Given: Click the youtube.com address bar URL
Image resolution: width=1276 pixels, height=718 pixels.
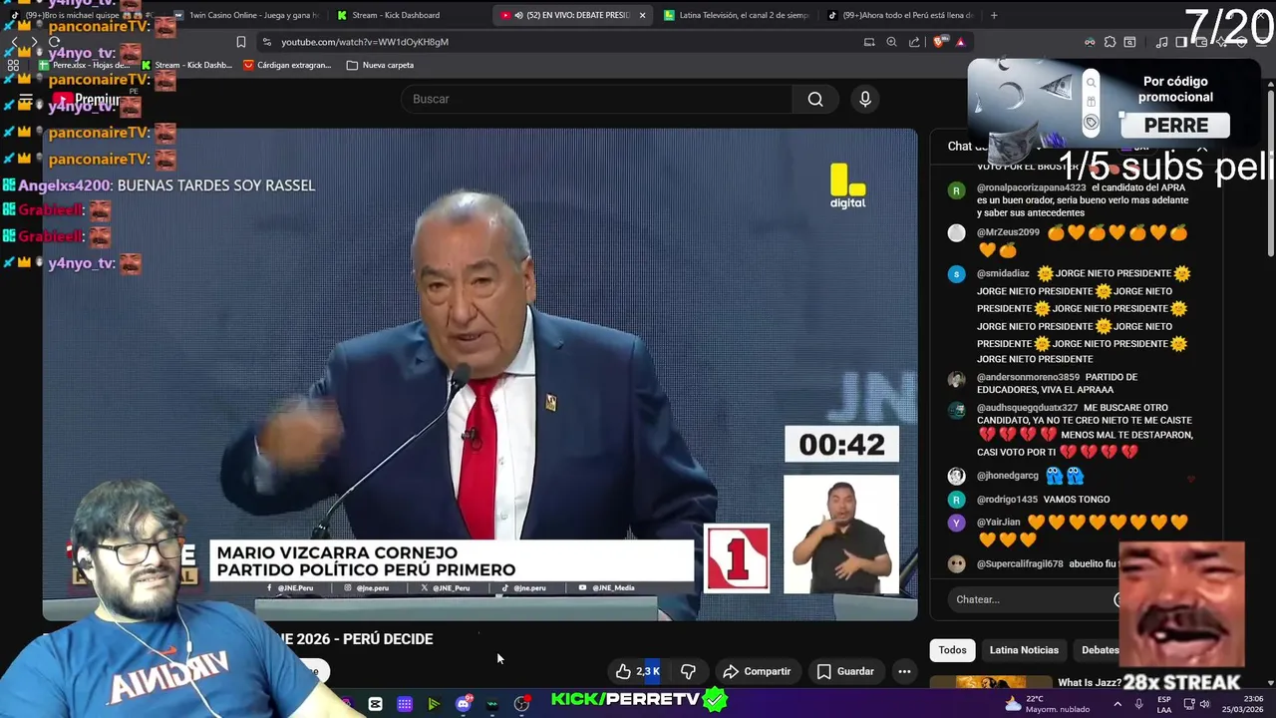Looking at the screenshot, I should (x=365, y=42).
